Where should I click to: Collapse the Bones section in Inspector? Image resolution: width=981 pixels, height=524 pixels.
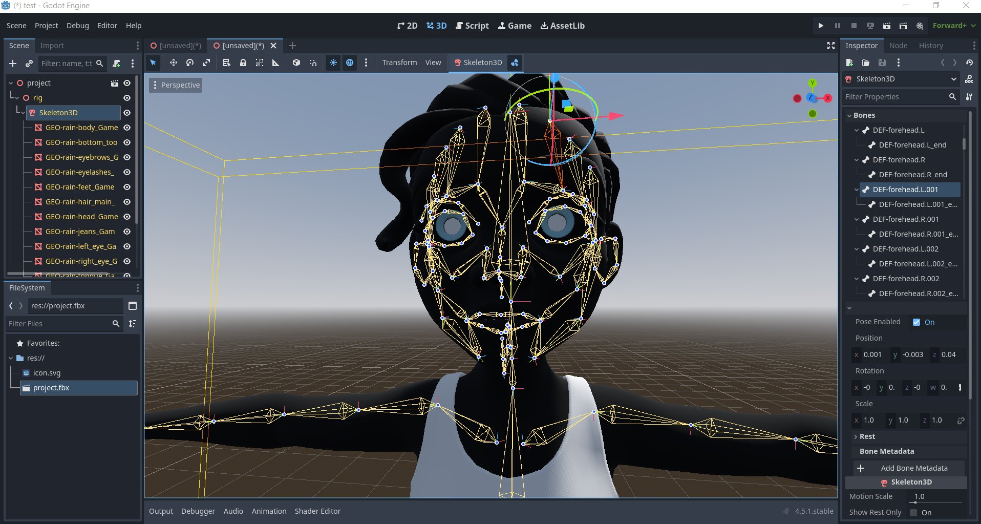[x=849, y=116]
